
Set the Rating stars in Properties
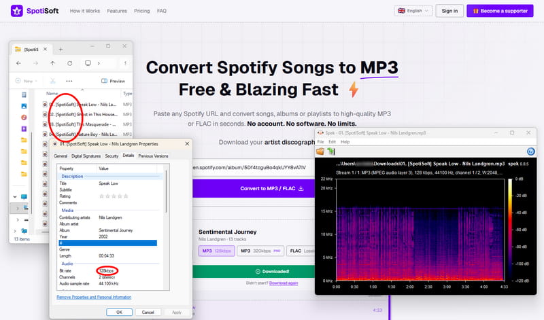coord(114,196)
